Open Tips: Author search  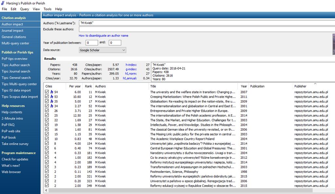click(x=16, y=65)
